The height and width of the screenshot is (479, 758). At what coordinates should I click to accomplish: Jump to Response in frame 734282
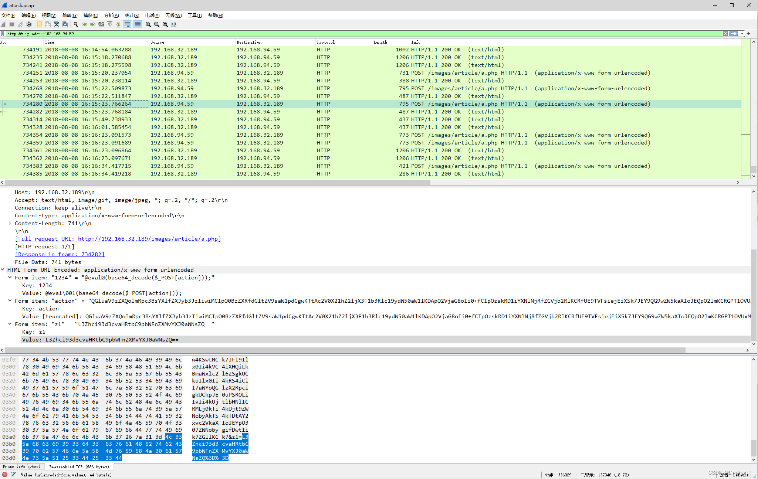(60, 254)
